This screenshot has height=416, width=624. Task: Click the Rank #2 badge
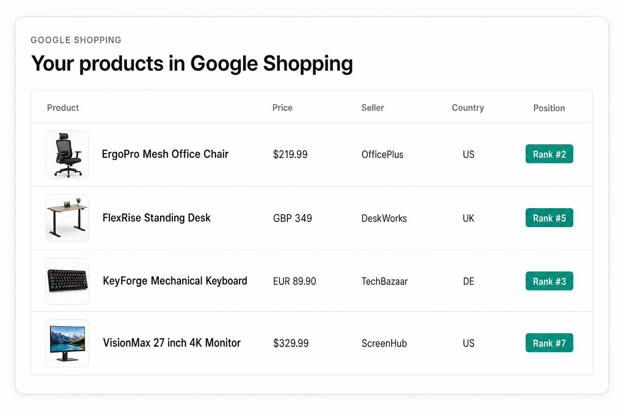click(549, 154)
